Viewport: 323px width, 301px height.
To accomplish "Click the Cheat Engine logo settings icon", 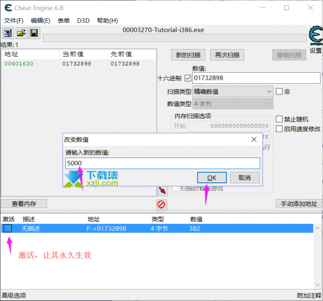I will pos(315,35).
